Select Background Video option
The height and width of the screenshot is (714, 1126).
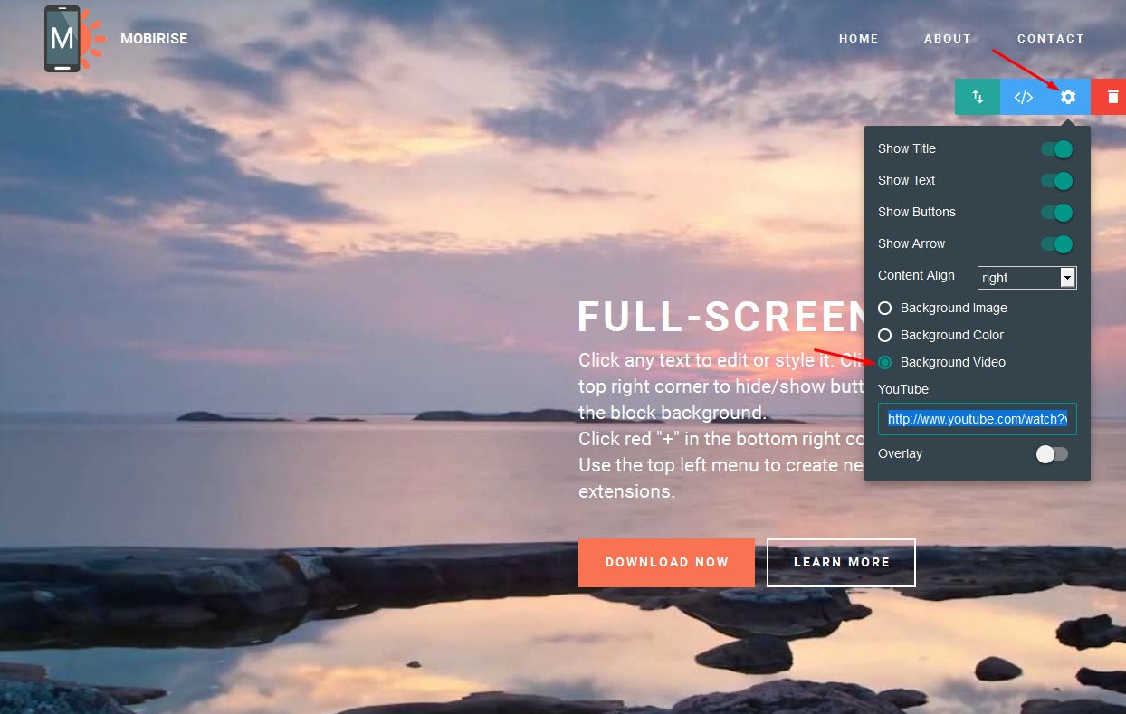click(x=884, y=362)
